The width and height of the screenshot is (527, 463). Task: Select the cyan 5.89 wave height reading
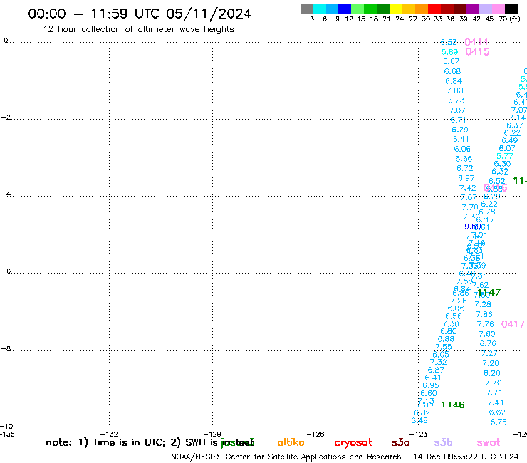coord(449,52)
